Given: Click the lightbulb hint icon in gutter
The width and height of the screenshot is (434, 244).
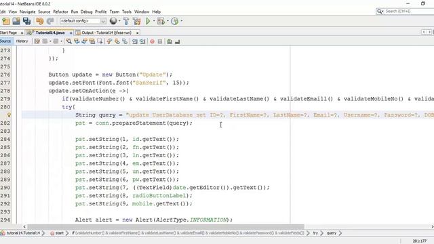Looking at the screenshot, I should click(9, 115).
